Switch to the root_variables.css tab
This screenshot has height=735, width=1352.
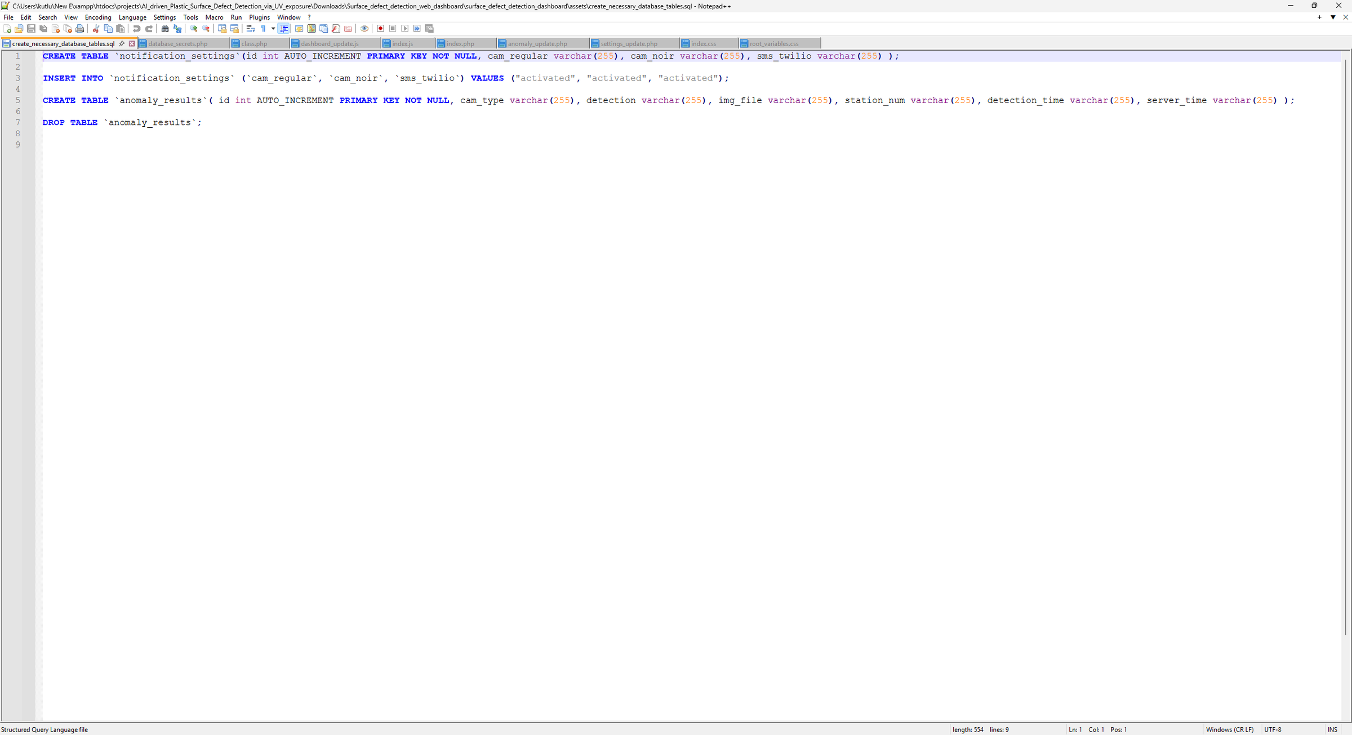(780, 43)
